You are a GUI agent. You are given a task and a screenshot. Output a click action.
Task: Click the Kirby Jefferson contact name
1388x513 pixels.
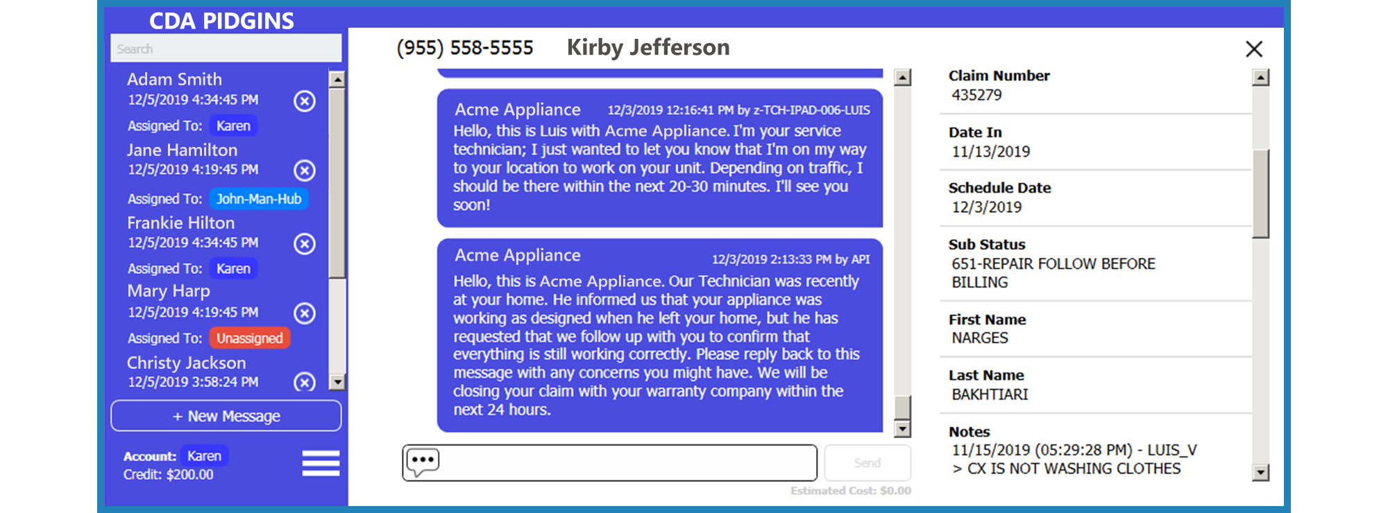[x=648, y=48]
